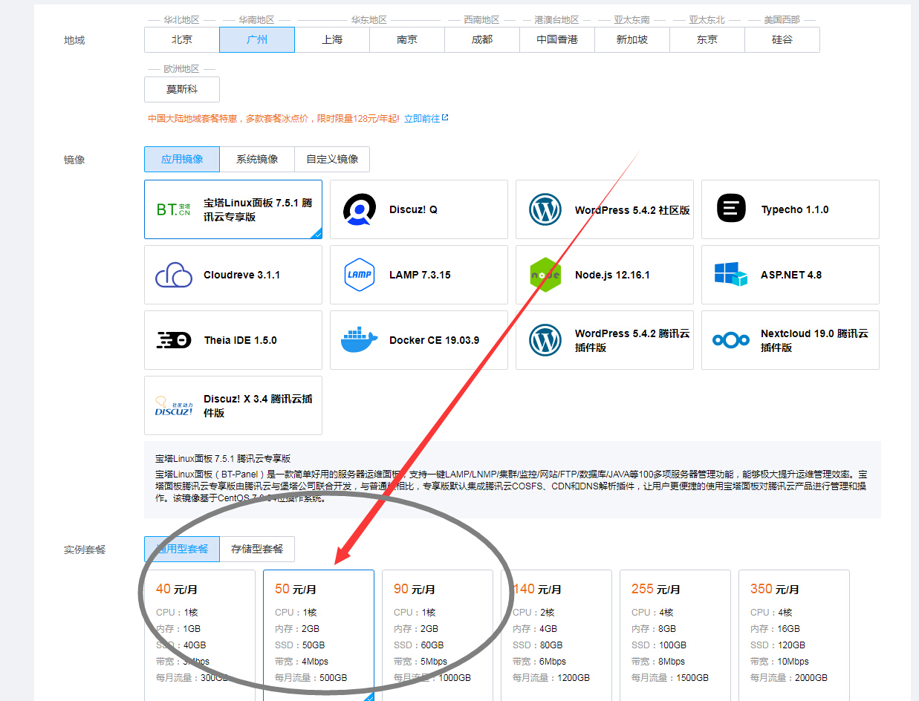Choose the 南京 region
919x701 pixels.
407,40
